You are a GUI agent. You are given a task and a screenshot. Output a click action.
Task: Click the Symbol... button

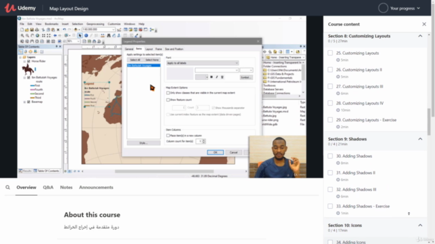tap(246, 77)
